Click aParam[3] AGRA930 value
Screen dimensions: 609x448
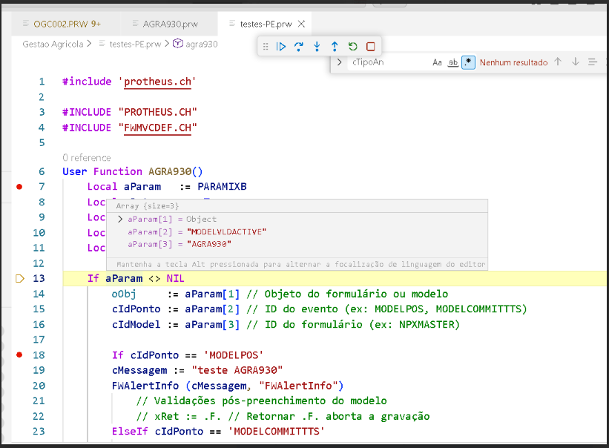pyautogui.click(x=209, y=244)
